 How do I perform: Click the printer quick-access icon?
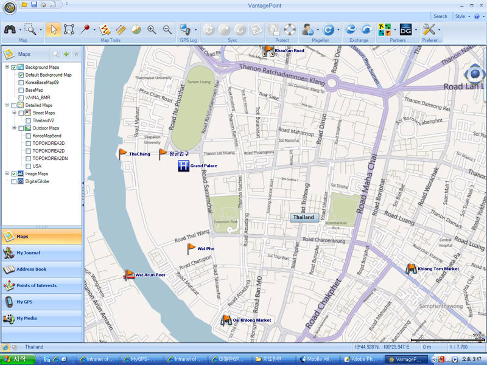pos(43,4)
